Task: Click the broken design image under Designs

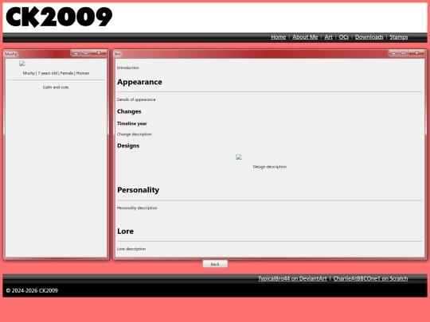Action: pos(239,157)
